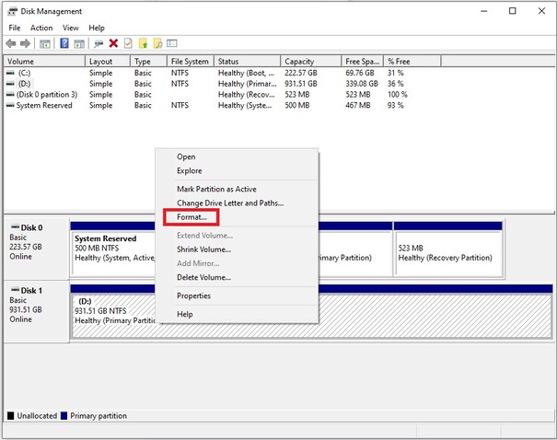Open the File menu
The image size is (557, 440).
click(x=14, y=28)
